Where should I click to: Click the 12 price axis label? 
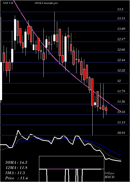pyautogui.click(x=119, y=81)
